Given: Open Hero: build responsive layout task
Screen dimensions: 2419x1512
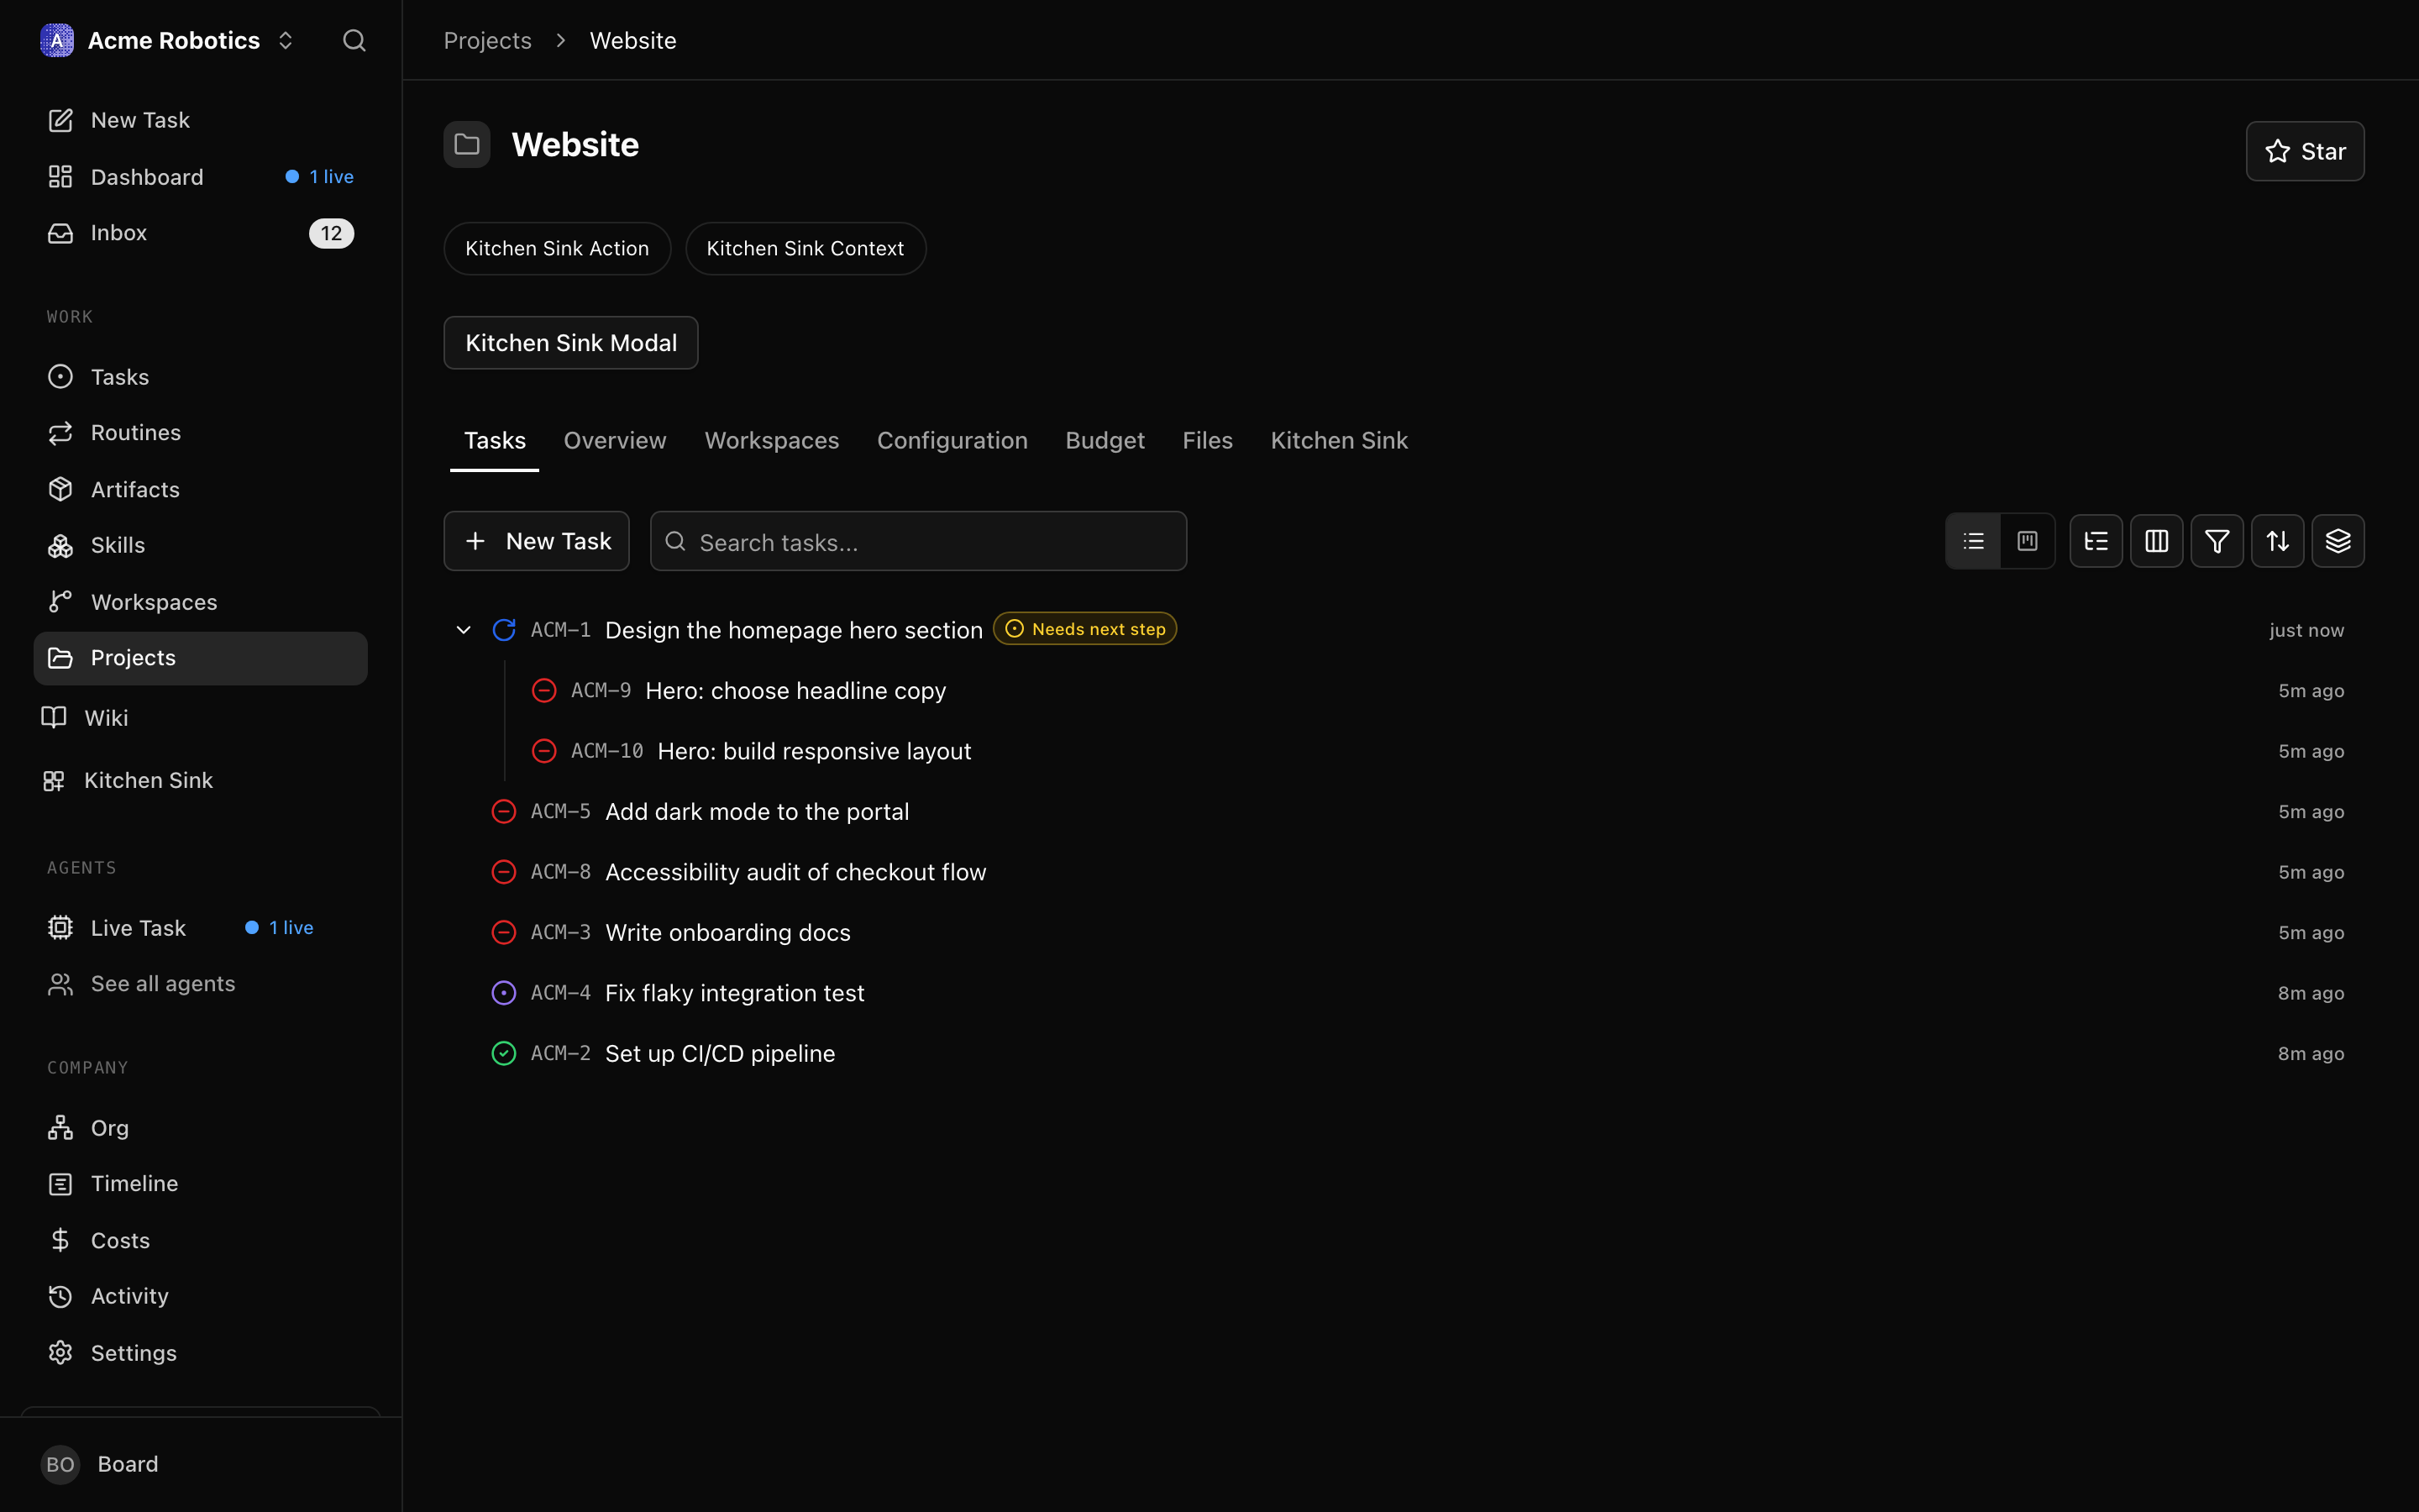Looking at the screenshot, I should click(x=814, y=751).
